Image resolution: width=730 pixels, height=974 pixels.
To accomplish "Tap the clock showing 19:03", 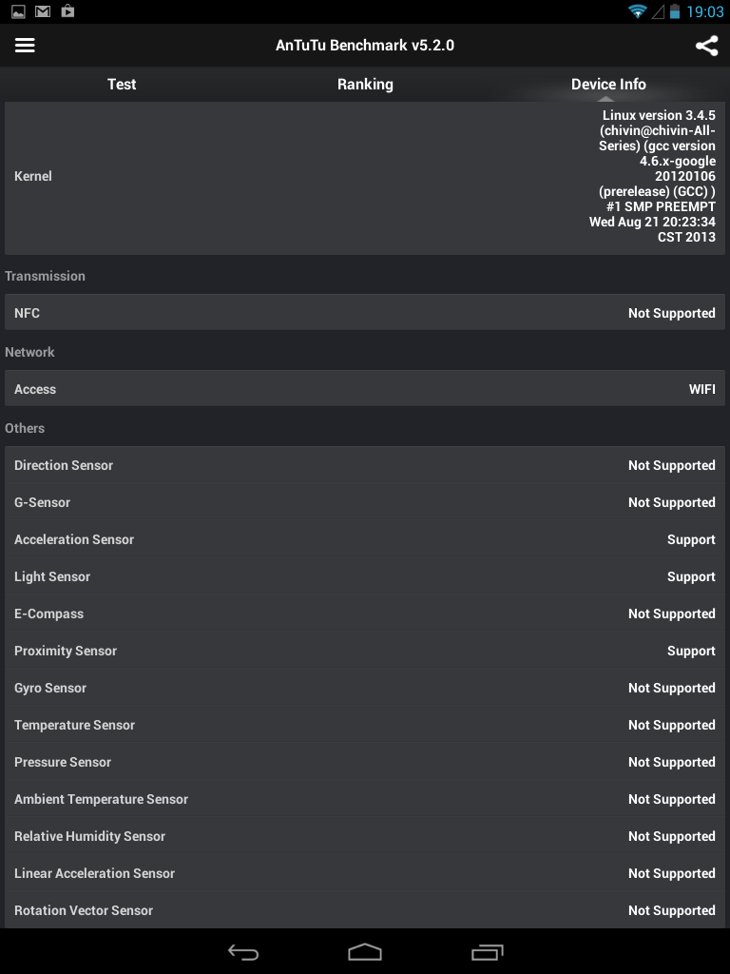I will click(704, 11).
